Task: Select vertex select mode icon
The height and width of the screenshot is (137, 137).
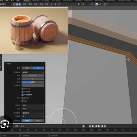Action: pos(14,4)
